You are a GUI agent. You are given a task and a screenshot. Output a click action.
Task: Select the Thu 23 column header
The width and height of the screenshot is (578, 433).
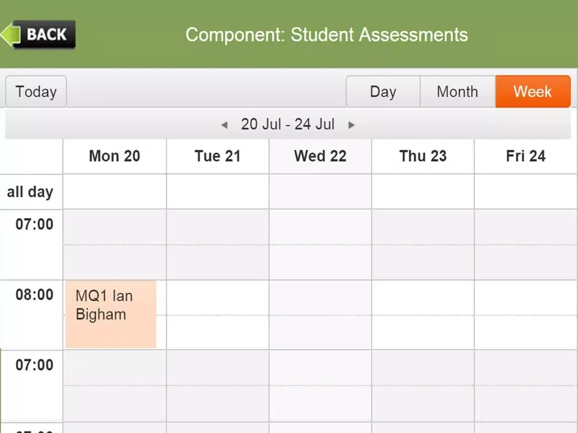pos(423,156)
